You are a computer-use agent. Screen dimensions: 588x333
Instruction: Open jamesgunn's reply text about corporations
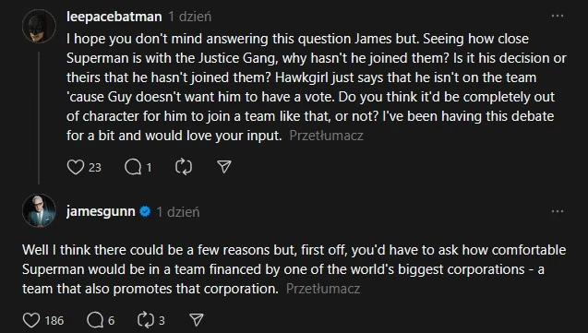click(294, 269)
